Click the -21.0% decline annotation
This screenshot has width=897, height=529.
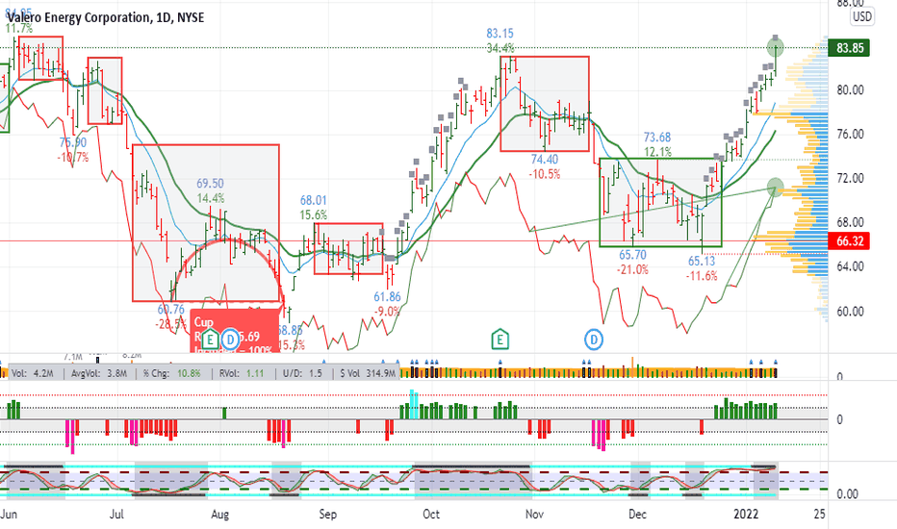coord(632,269)
